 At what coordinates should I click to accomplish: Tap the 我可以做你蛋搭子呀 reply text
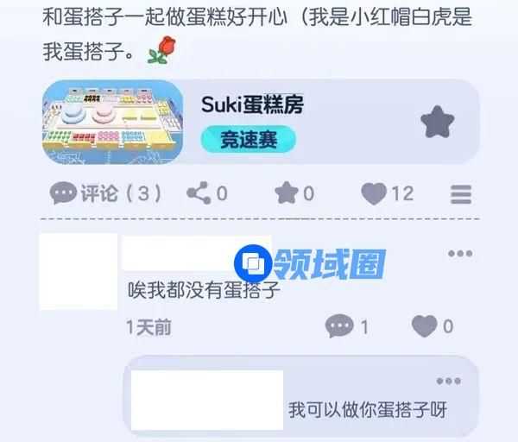click(368, 409)
